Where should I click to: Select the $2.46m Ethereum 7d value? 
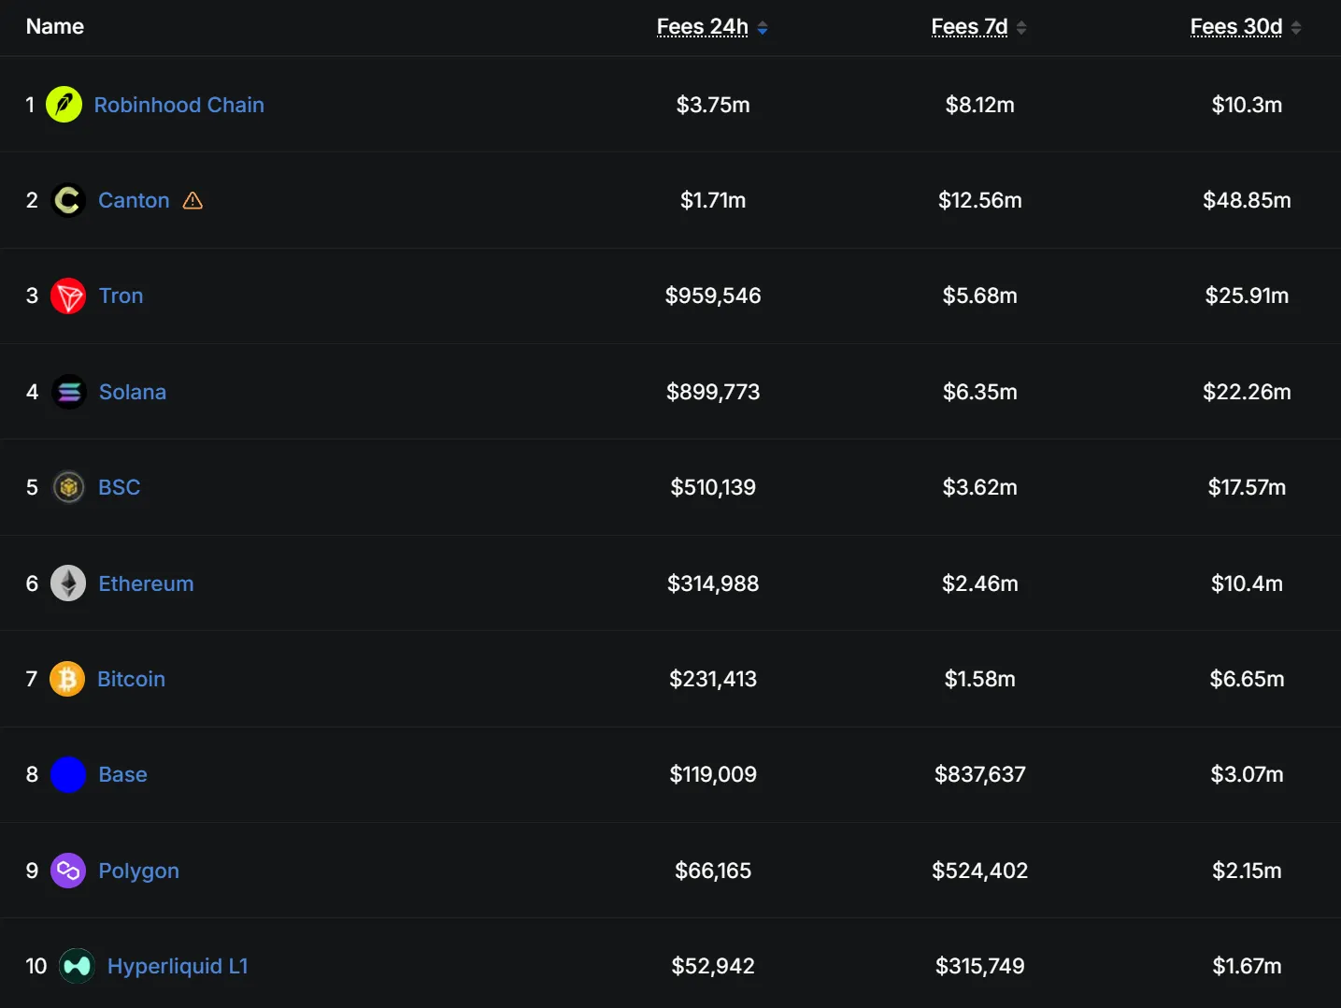980,583
